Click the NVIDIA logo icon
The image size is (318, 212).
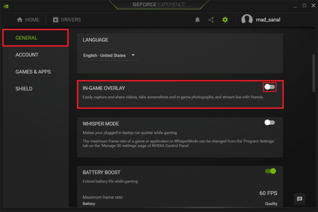coord(6,6)
